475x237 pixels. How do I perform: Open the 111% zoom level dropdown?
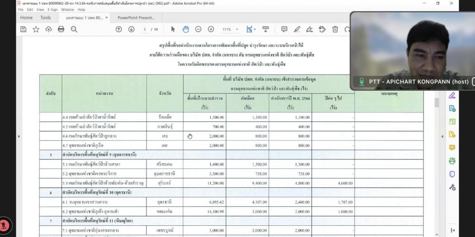[x=230, y=29]
